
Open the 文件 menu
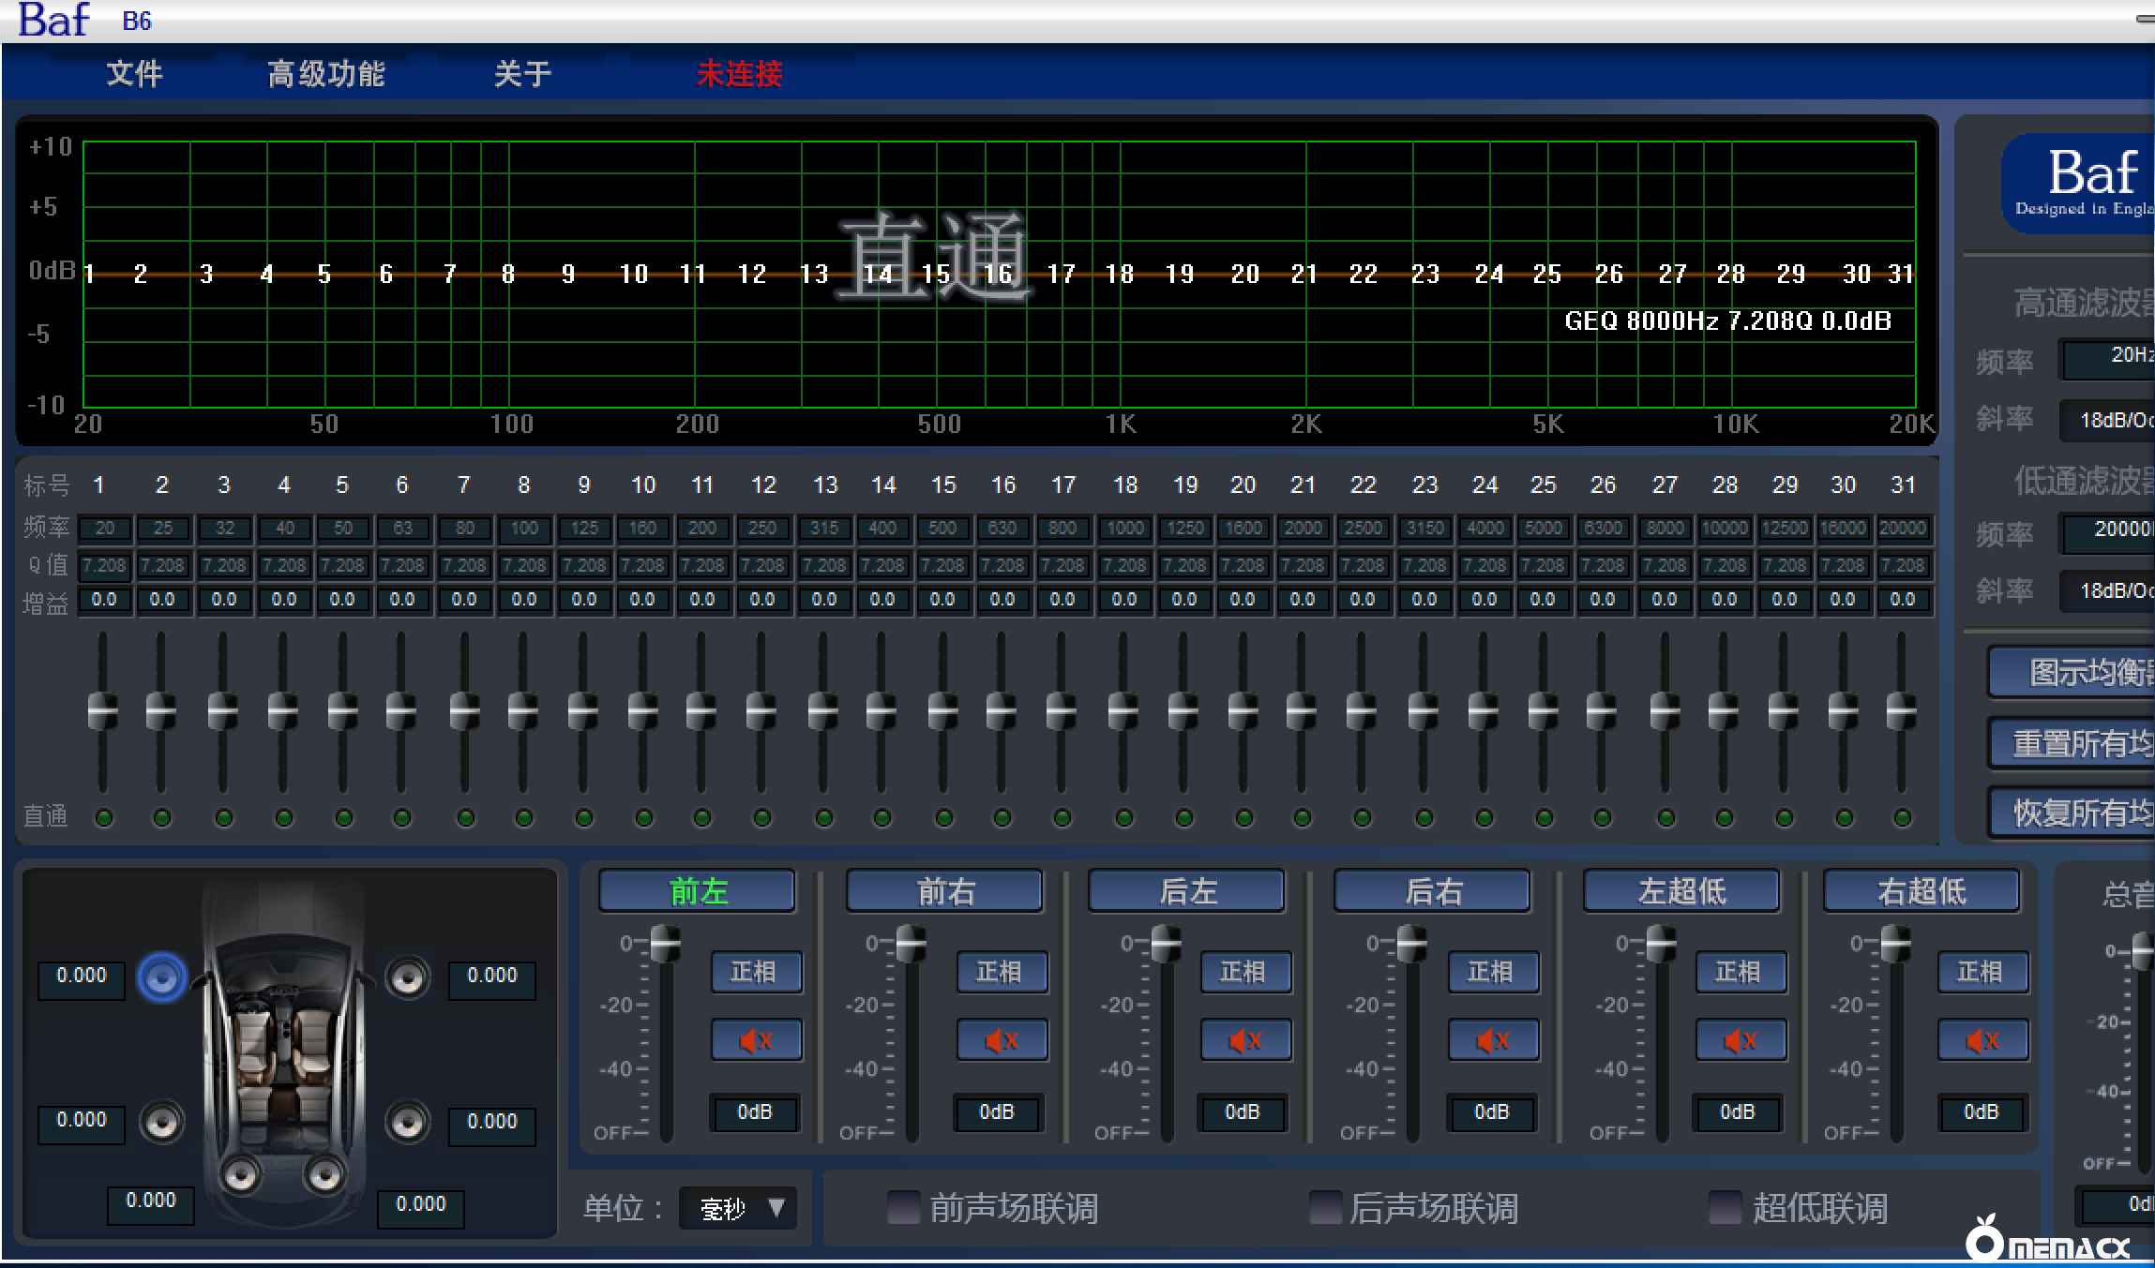click(x=134, y=73)
